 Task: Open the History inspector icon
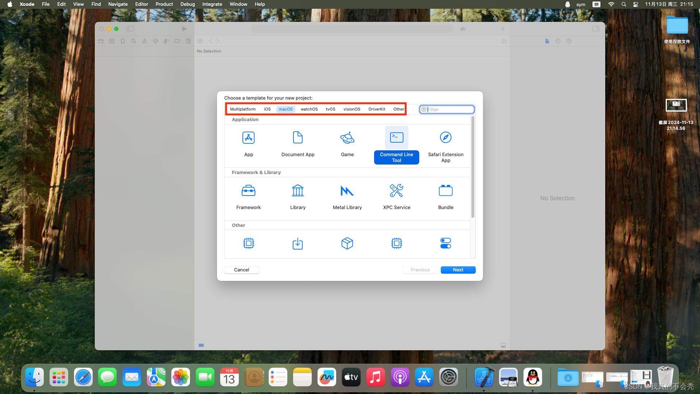click(x=558, y=41)
